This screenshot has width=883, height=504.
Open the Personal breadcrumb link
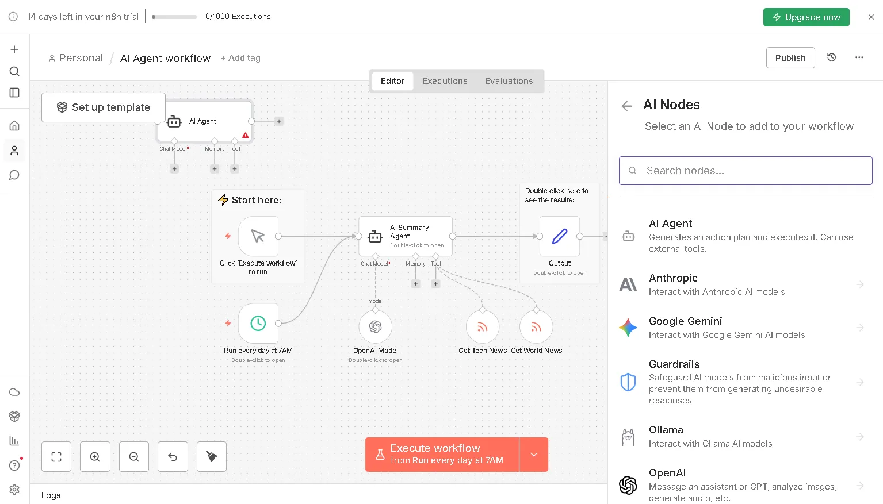coord(76,58)
